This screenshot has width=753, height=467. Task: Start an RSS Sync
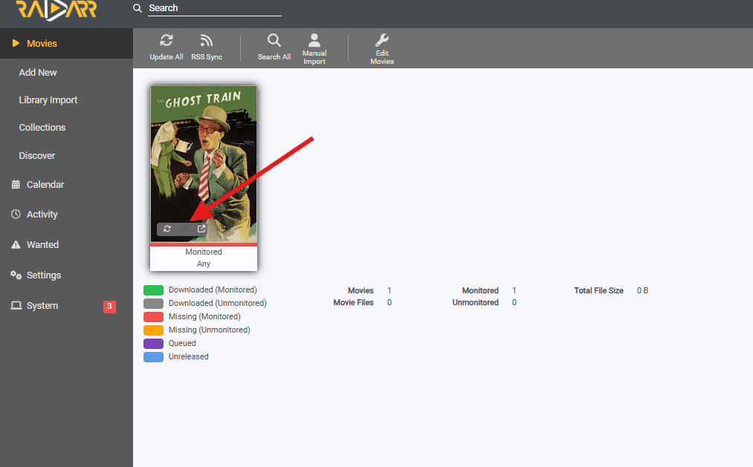[207, 48]
